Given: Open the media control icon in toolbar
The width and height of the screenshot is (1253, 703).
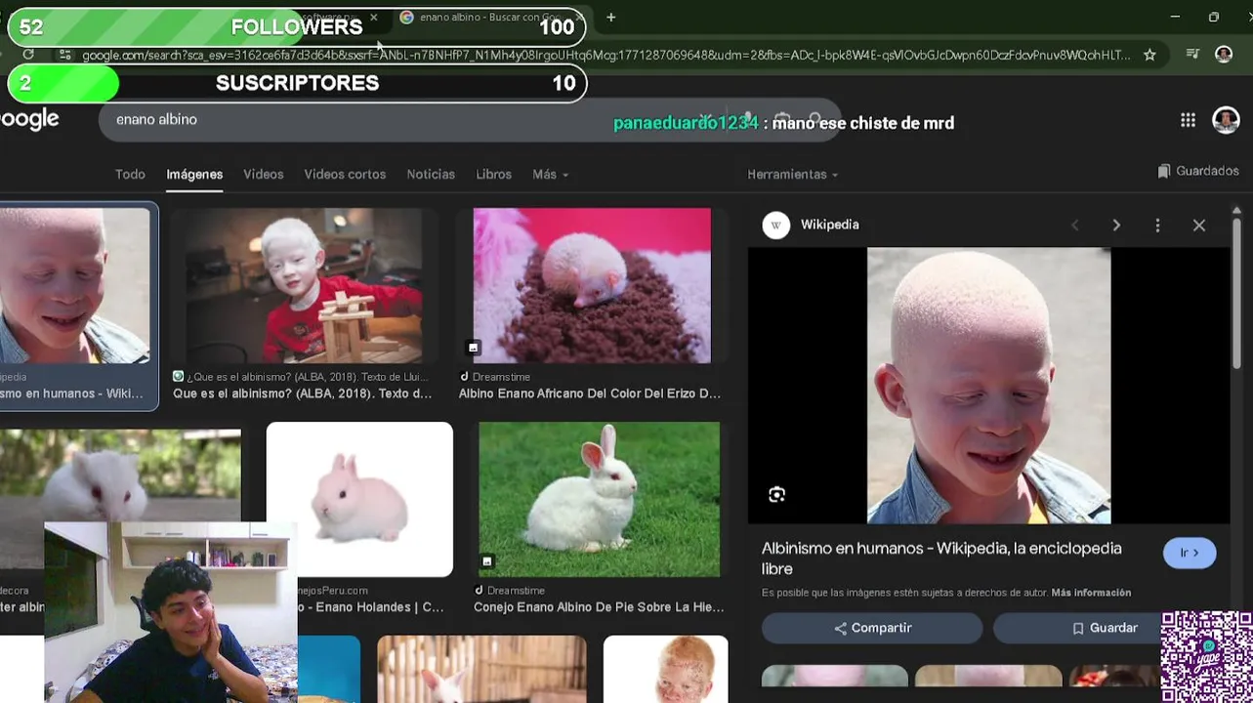Looking at the screenshot, I should coord(1192,55).
